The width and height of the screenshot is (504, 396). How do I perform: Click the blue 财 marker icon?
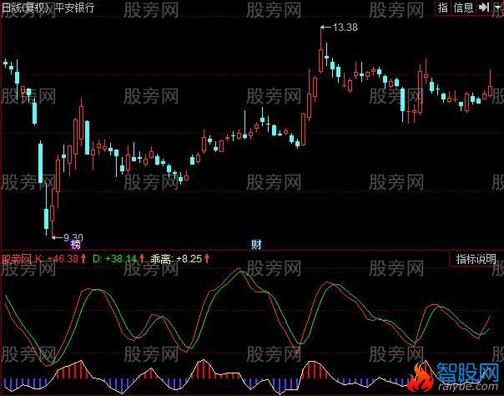[x=256, y=245]
